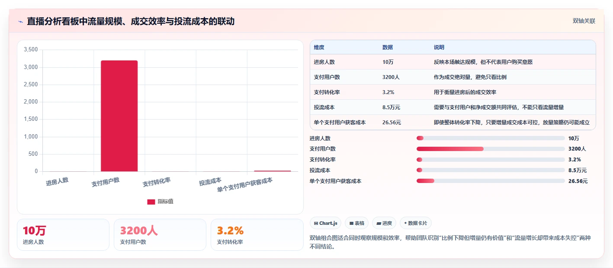Click the 表格 tag chip
The width and height of the screenshot is (613, 268).
pos(356,223)
